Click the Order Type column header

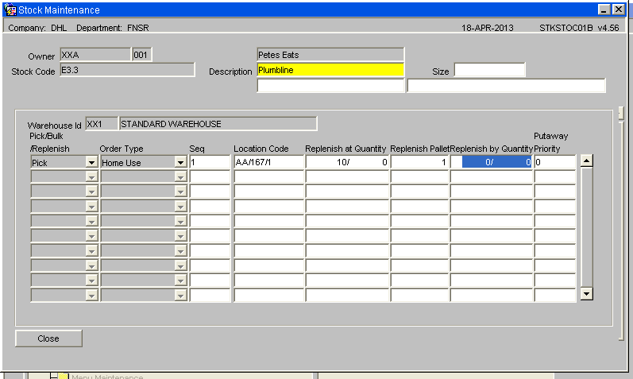pyautogui.click(x=122, y=149)
